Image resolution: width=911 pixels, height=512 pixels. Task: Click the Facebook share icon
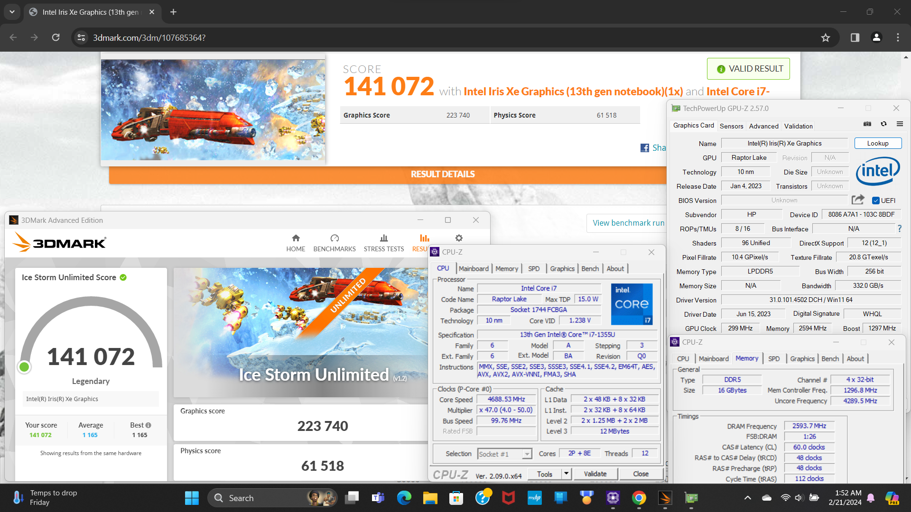click(x=645, y=148)
